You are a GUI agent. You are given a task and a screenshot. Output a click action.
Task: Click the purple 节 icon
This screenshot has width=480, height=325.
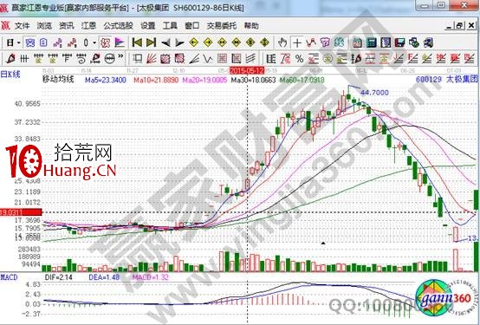(325, 42)
